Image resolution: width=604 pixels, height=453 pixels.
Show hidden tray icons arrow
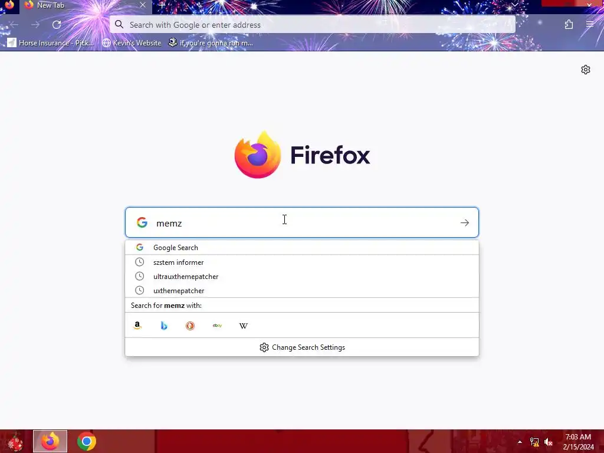520,442
